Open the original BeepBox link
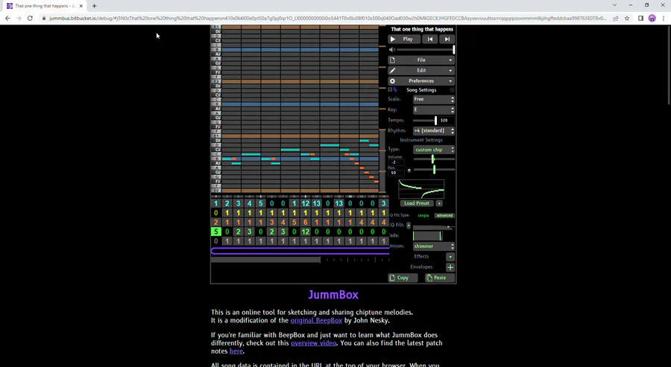671x367 pixels. click(x=316, y=320)
